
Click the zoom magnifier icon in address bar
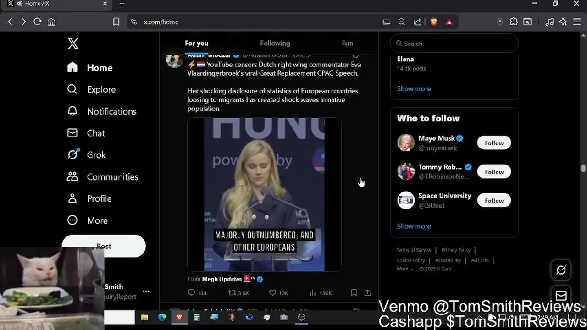402,22
